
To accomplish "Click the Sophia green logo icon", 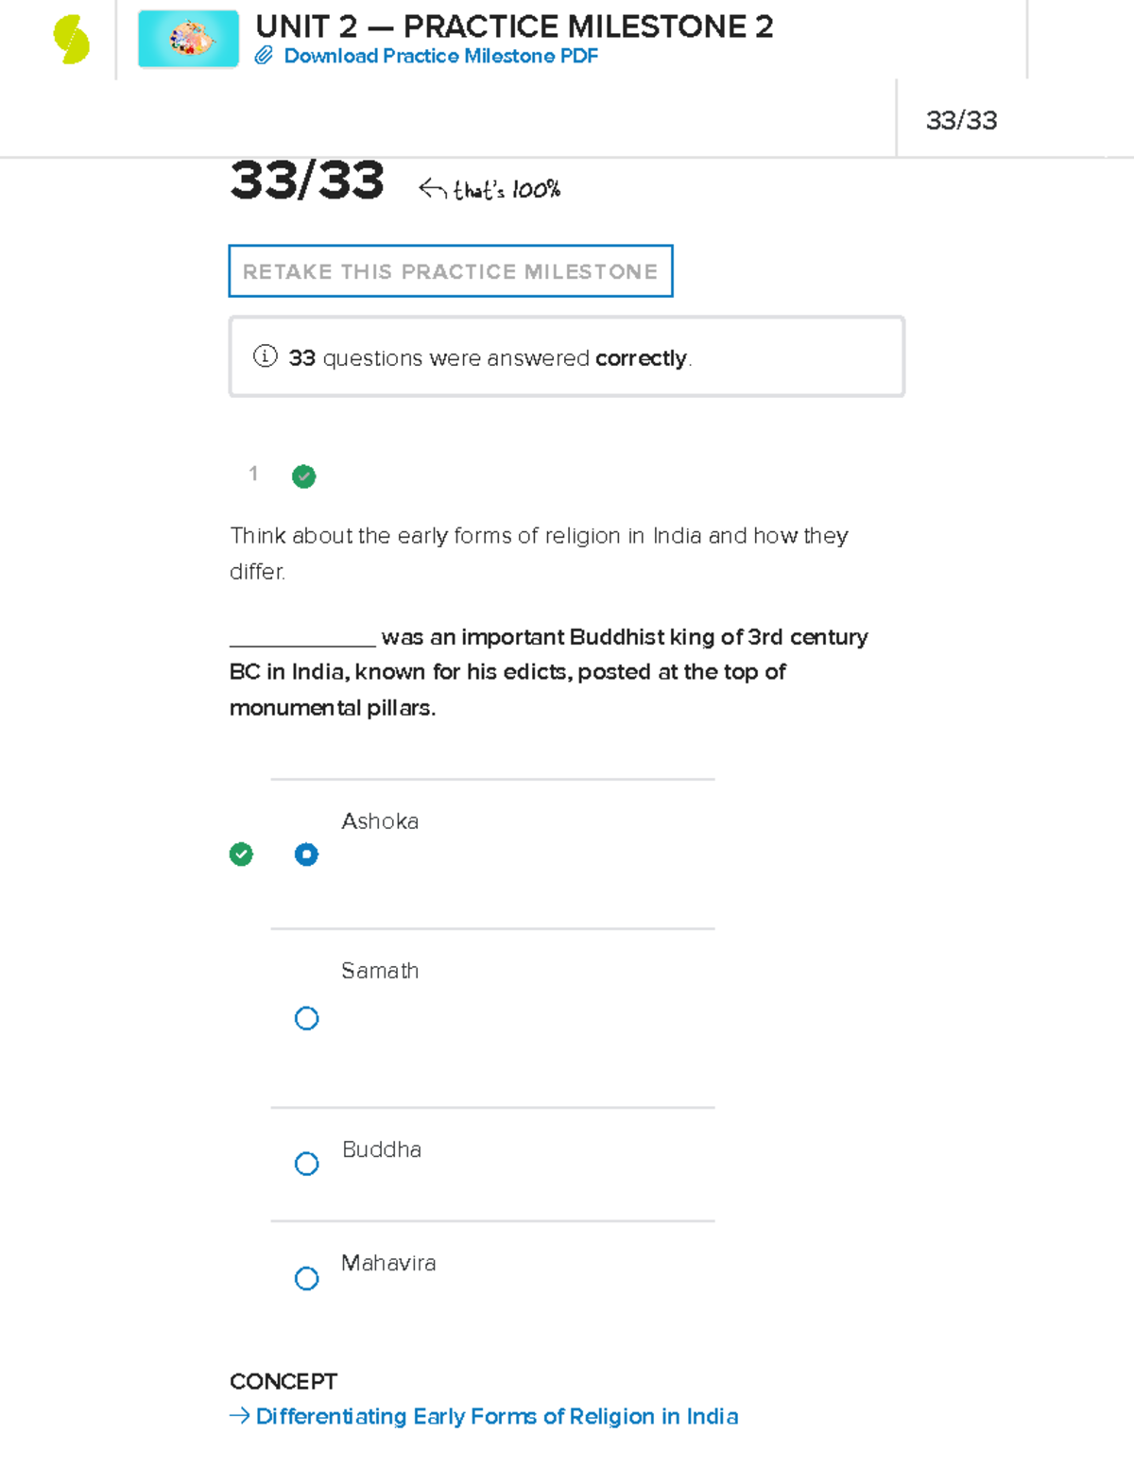I will click(72, 41).
